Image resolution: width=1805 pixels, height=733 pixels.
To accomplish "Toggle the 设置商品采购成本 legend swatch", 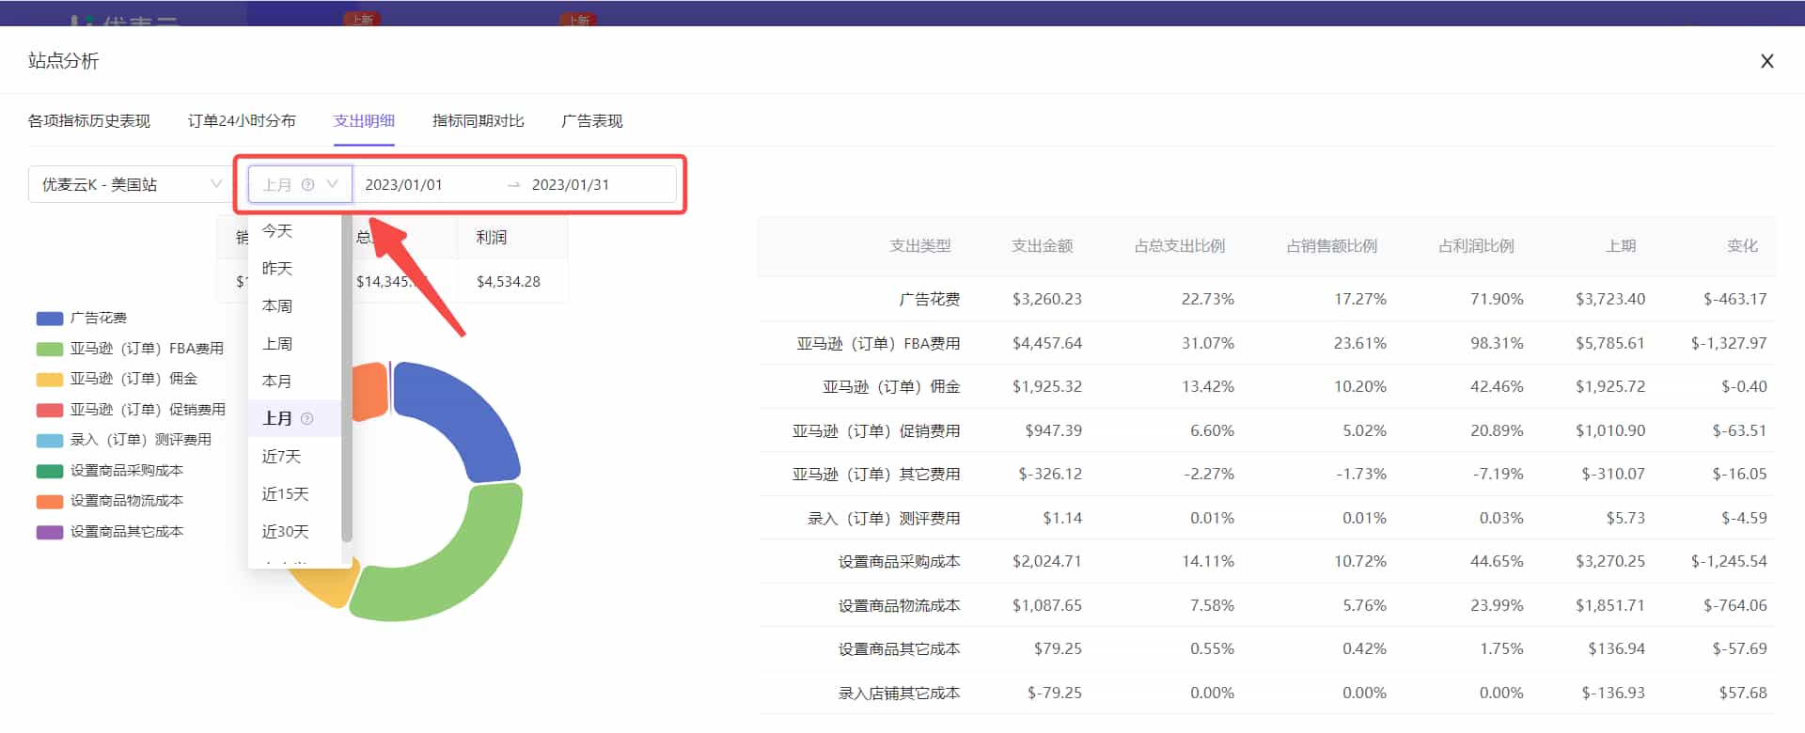I will (x=50, y=472).
